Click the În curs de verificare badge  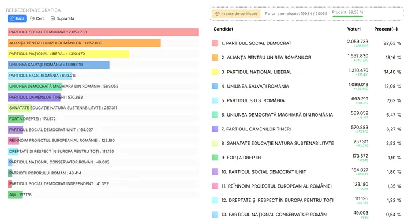point(236,14)
